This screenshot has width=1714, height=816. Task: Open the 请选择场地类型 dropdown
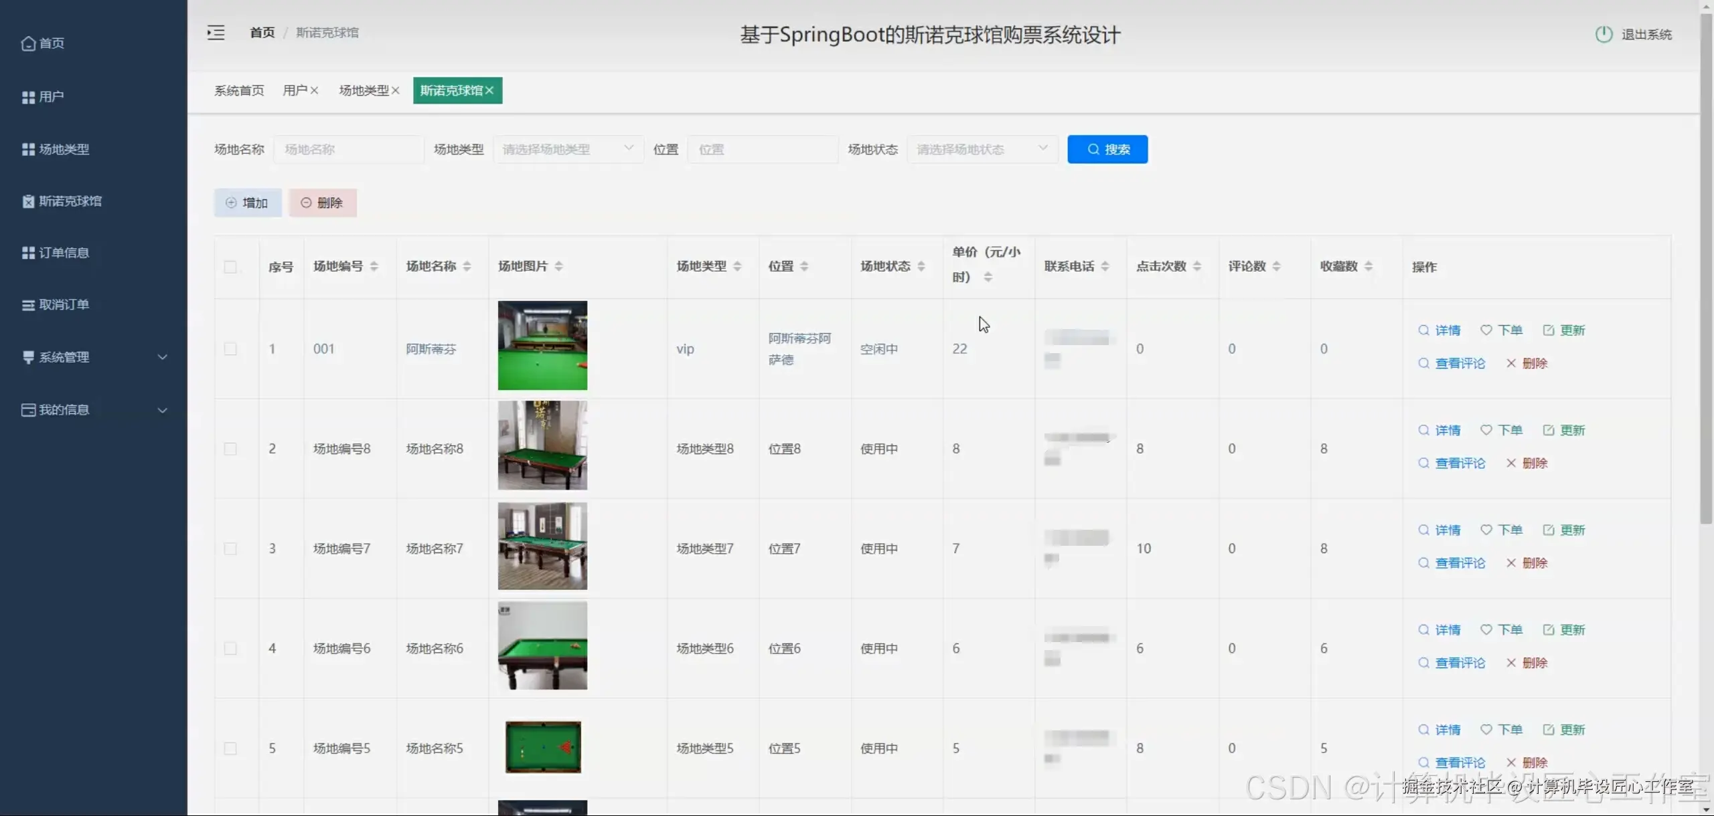[566, 148]
